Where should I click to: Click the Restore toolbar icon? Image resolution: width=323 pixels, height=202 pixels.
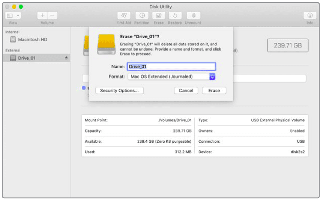[175, 16]
